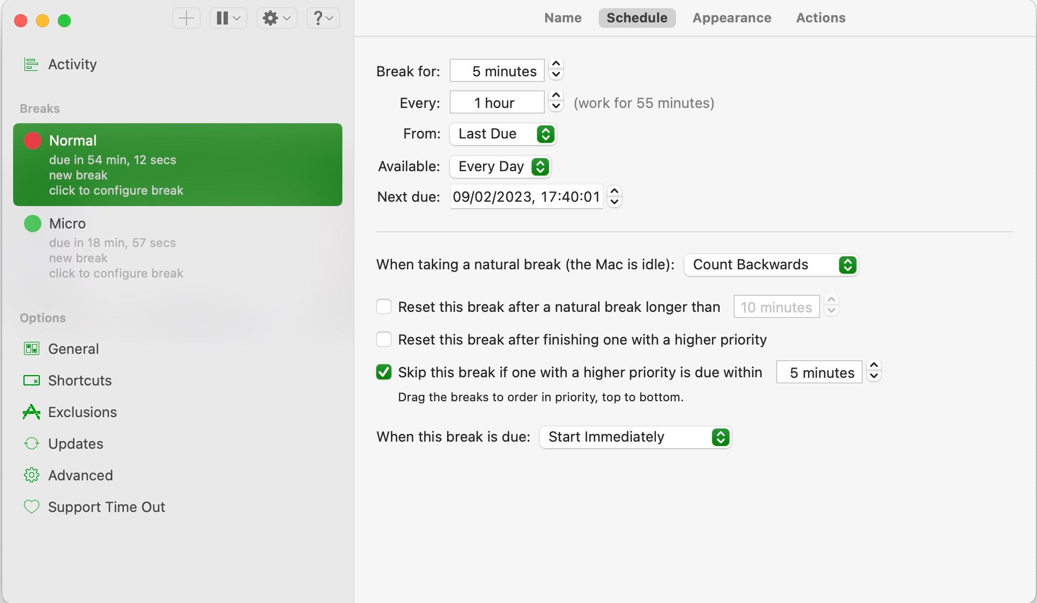Viewport: 1037px width, 603px height.
Task: Uncheck skip break if higher priority due
Action: (384, 372)
